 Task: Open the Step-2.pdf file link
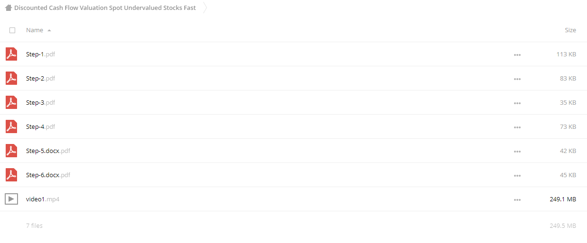(x=40, y=78)
